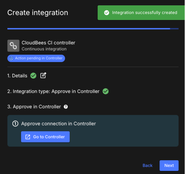Go back using the Back link
The width and height of the screenshot is (185, 174).
pyautogui.click(x=147, y=166)
